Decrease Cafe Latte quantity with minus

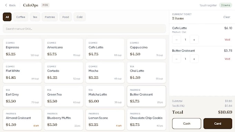point(176,40)
